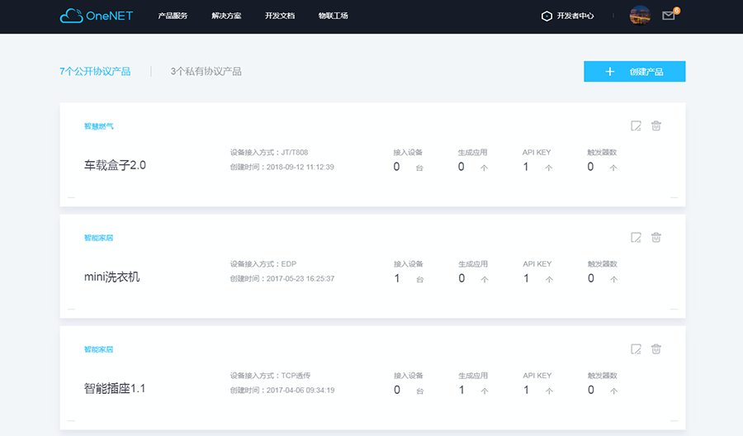Click 生成应用 count for 智能插座1.1

[461, 390]
